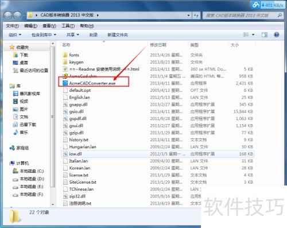
Task: Select the zip32.dll file icon
Action: click(x=65, y=196)
